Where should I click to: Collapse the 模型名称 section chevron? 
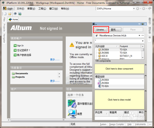click(146, 76)
